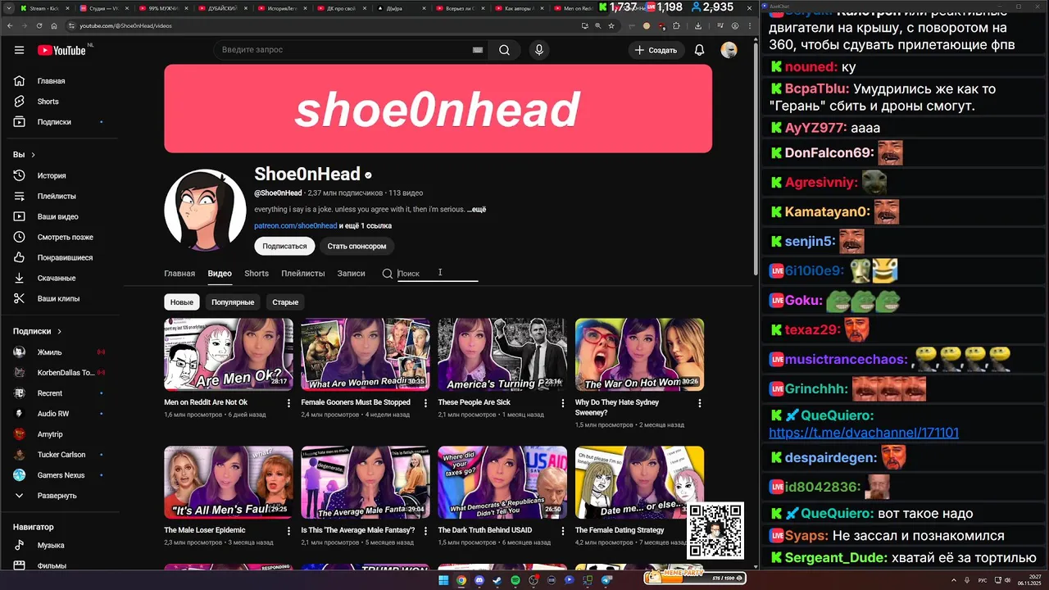Click the Стать спонсором button
1049x590 pixels.
[356, 246]
